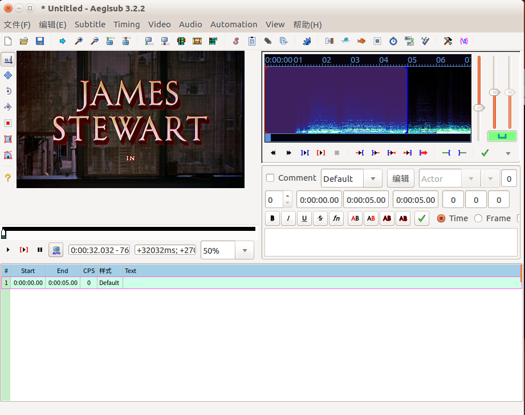Screen dimensions: 525x415
Task: Open the Properties clipboard icon
Action: click(x=252, y=41)
